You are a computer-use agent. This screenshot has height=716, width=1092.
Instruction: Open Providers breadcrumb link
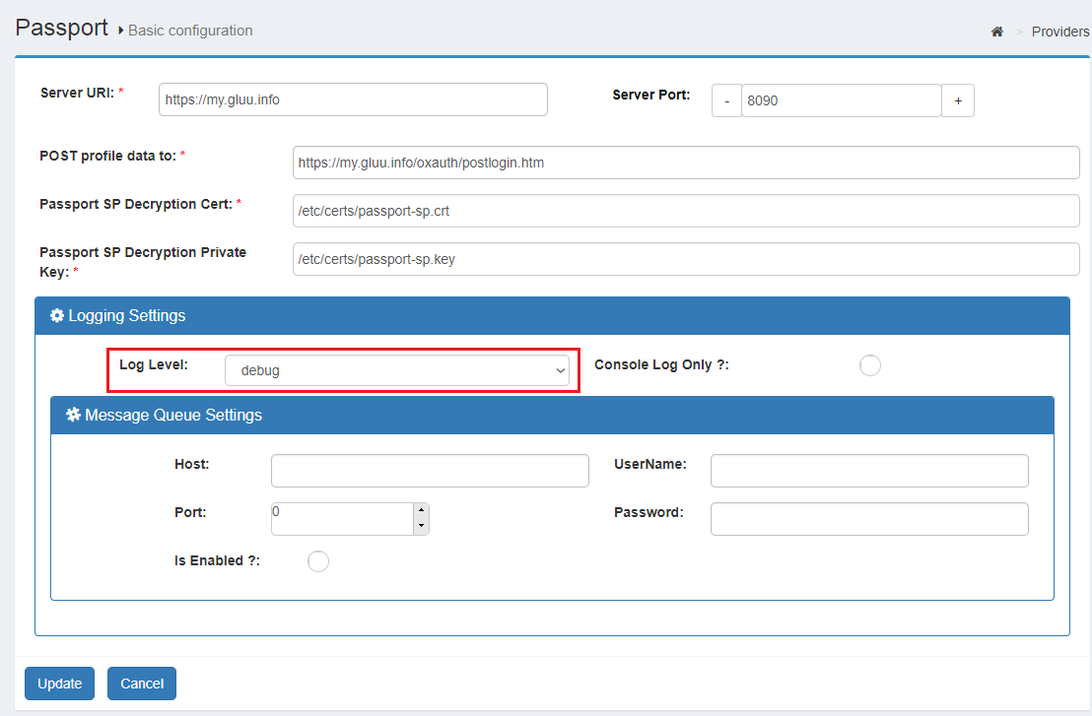(x=1059, y=32)
